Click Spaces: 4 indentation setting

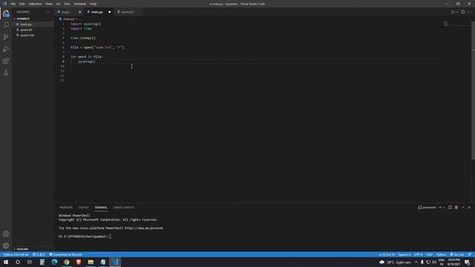pyautogui.click(x=404, y=254)
